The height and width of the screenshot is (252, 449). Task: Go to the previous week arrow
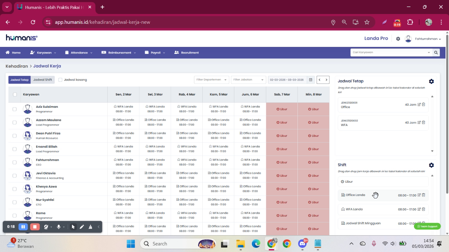[320, 80]
